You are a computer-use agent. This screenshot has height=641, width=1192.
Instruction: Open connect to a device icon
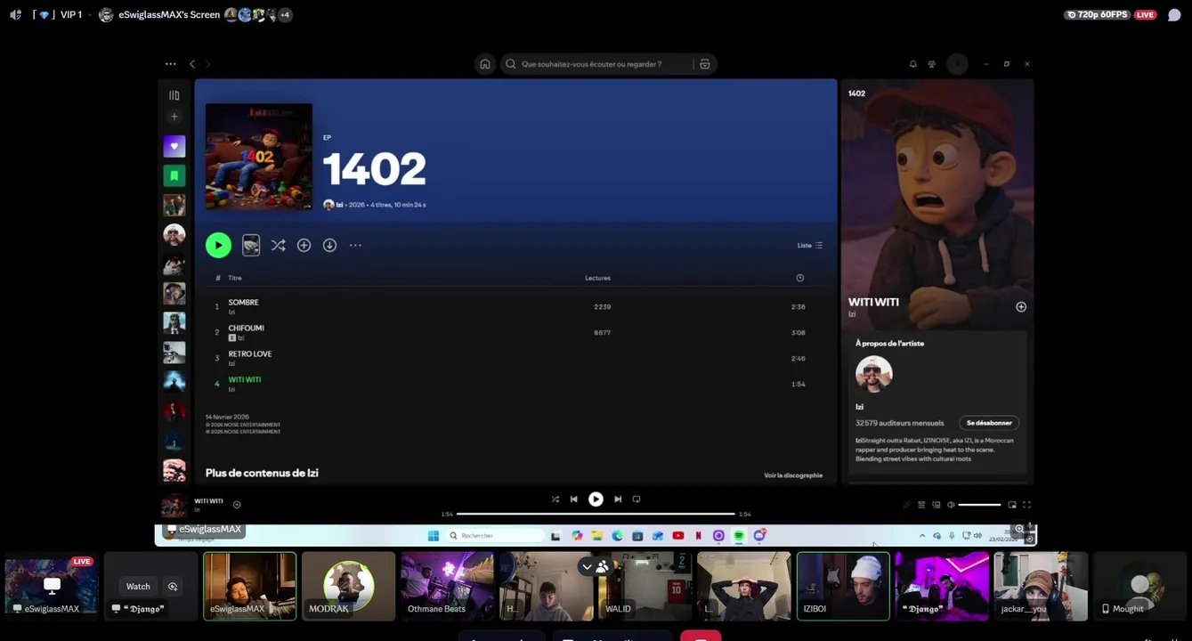937,505
